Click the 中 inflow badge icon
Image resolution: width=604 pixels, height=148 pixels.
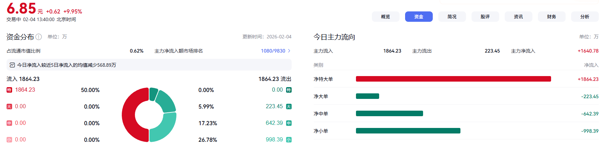[9, 123]
